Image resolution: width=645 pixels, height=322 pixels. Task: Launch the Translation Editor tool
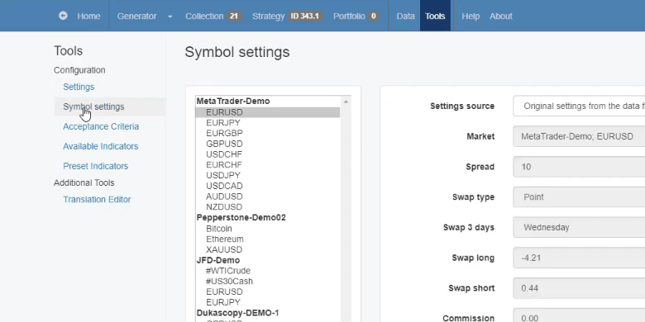click(97, 199)
